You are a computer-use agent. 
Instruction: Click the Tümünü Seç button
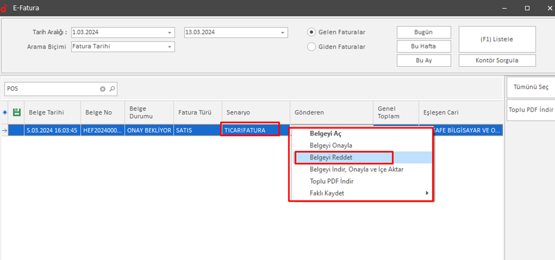530,87
